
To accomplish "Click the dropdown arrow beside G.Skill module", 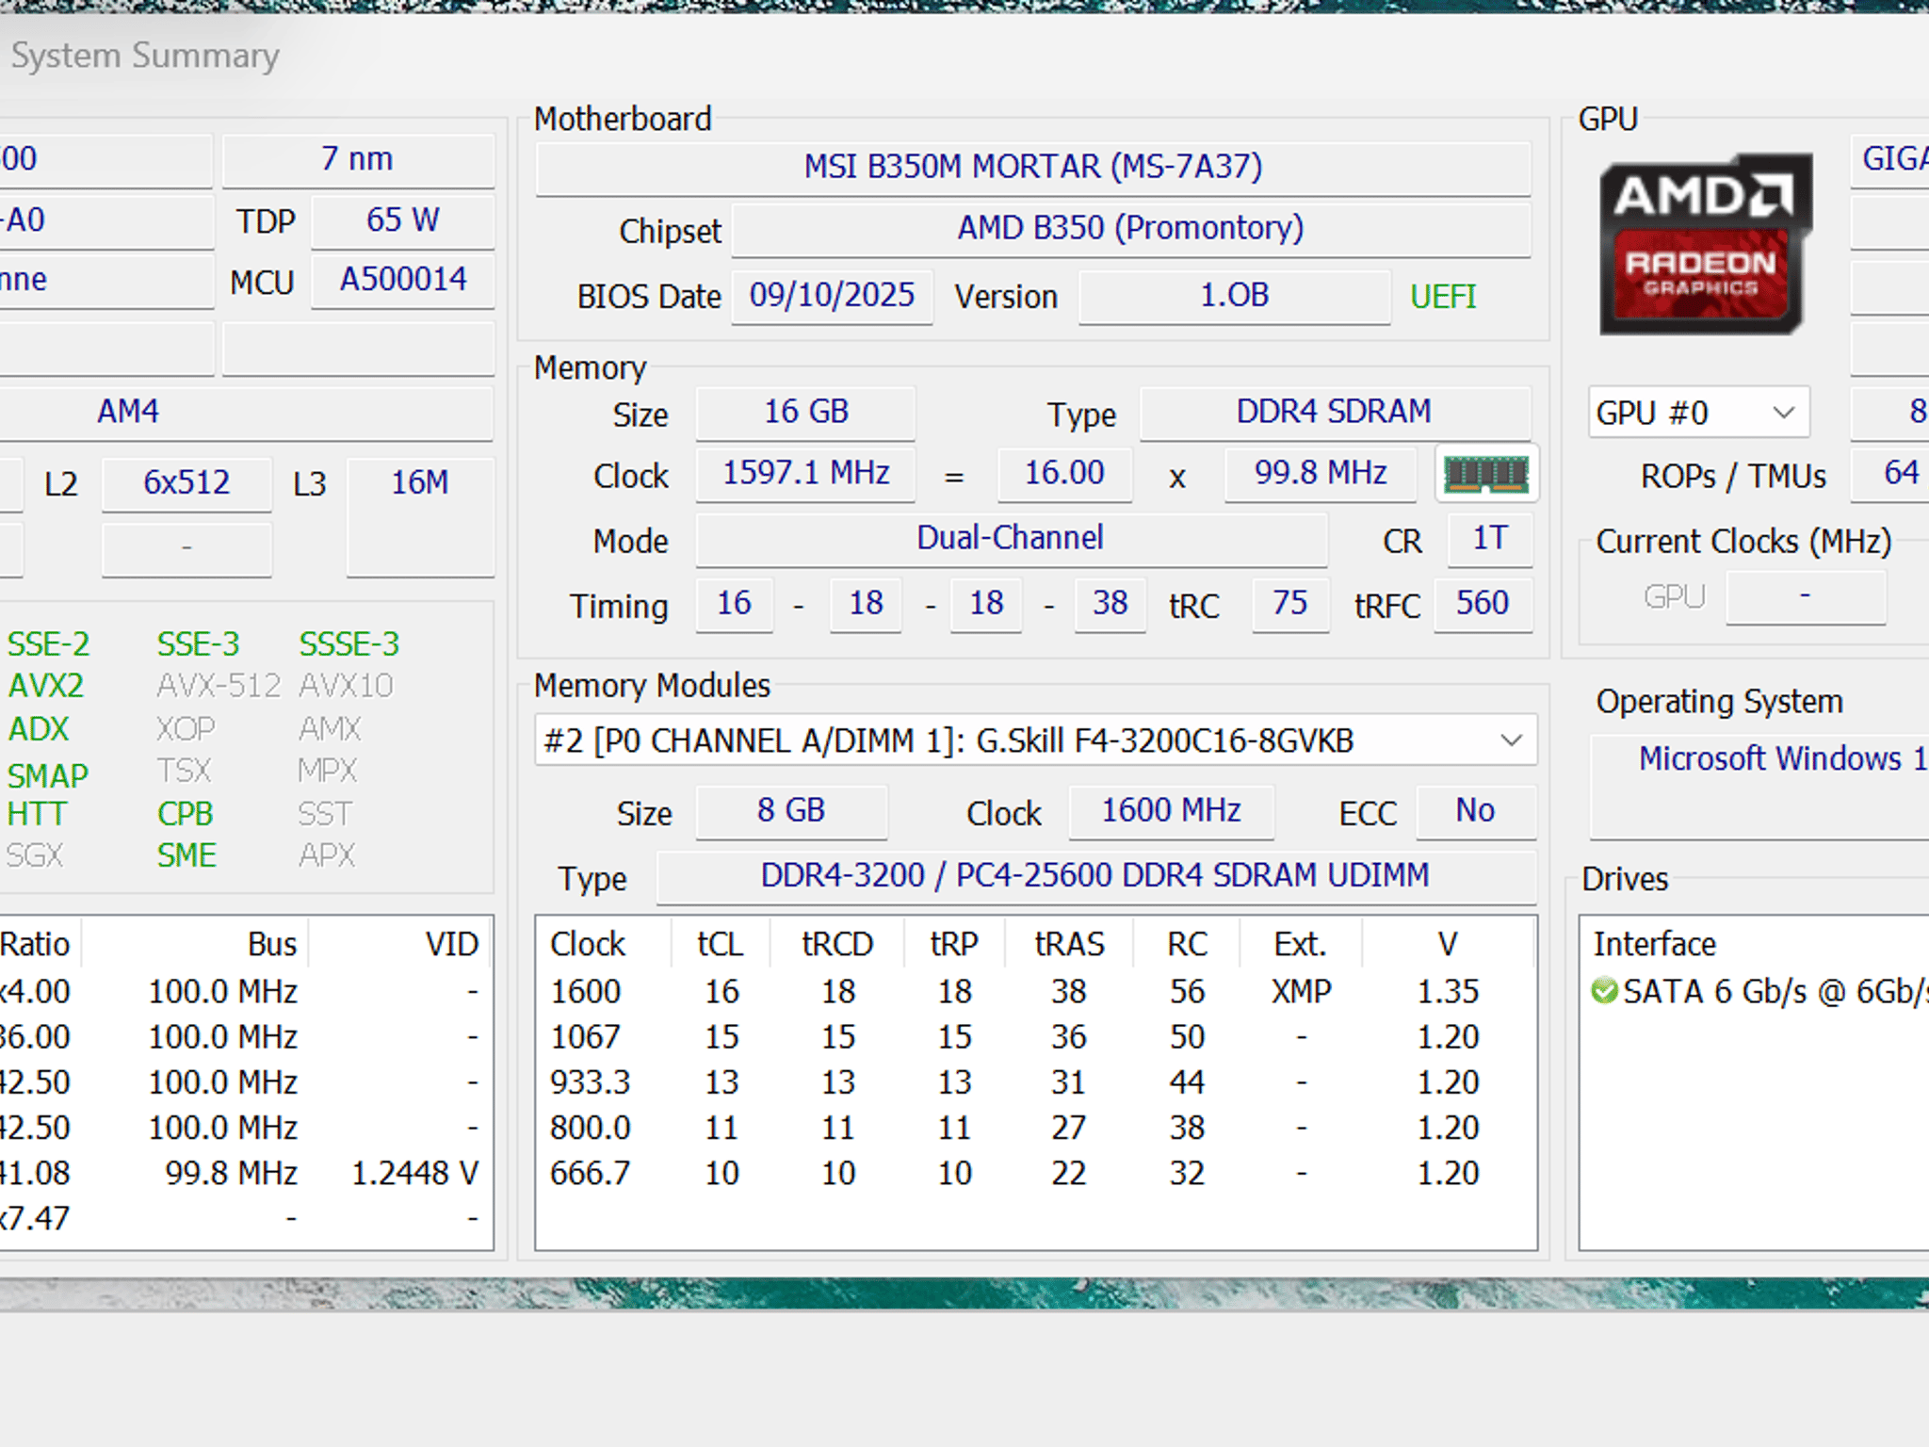I will 1511,740.
